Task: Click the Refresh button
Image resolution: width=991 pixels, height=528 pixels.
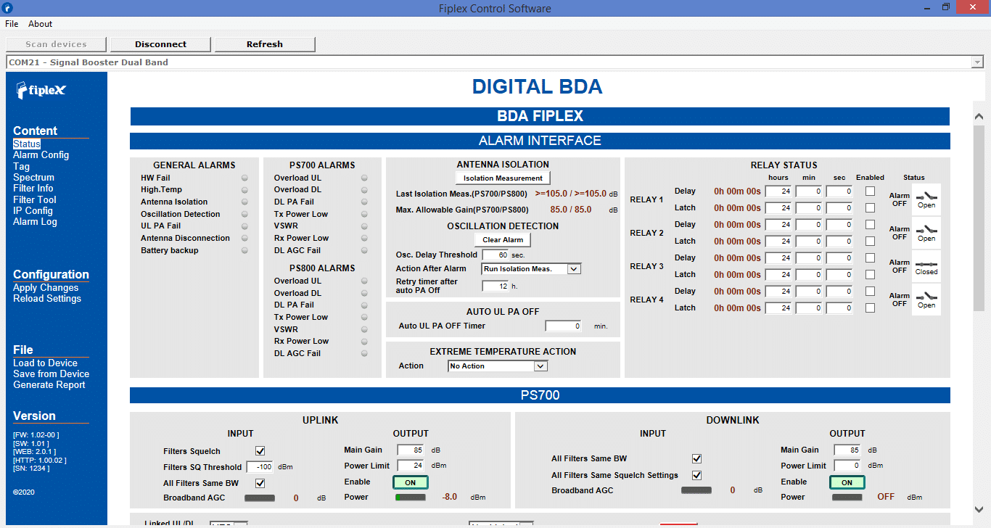Action: [265, 44]
